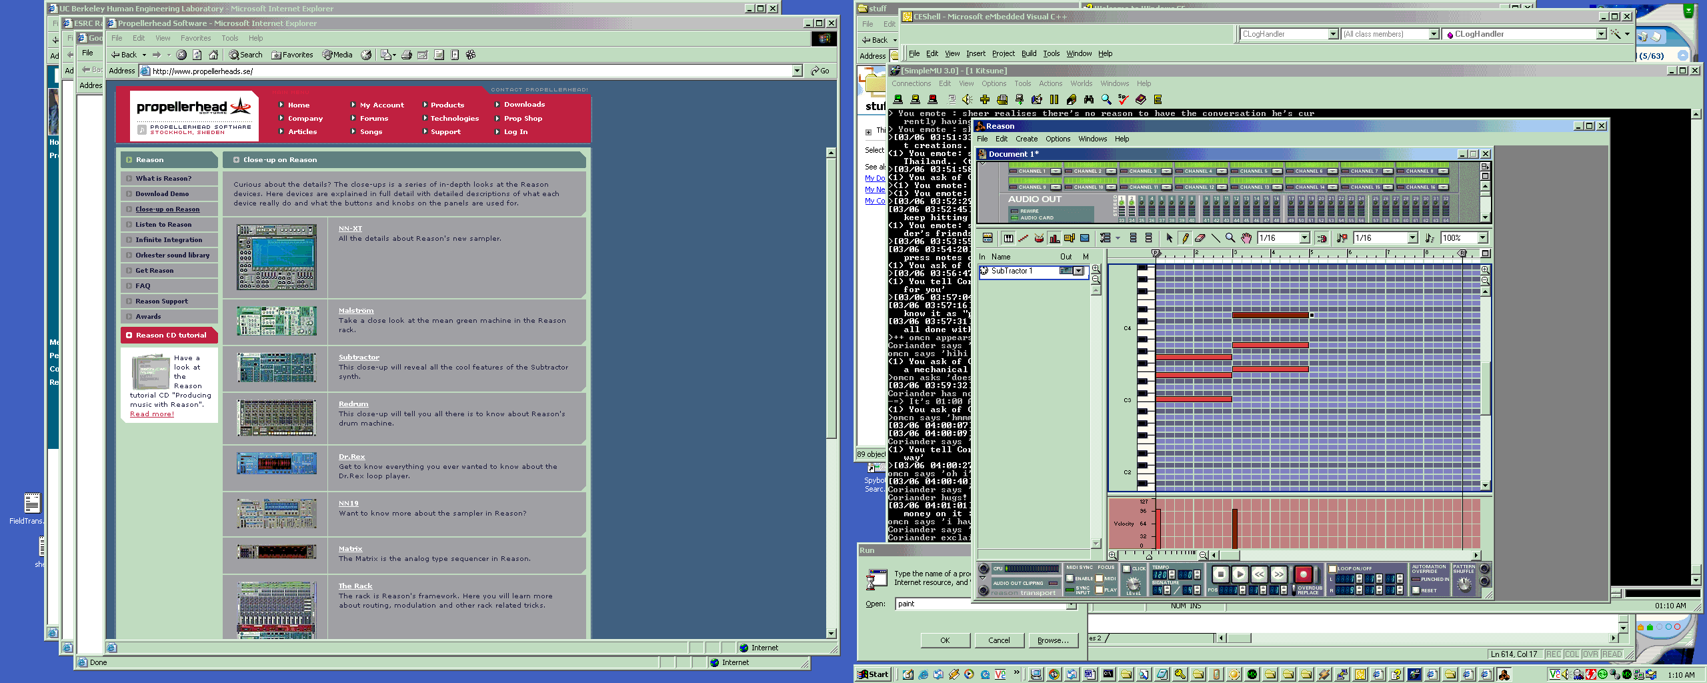
Task: Click the Home icon in Internet Explorer toolbar
Action: (x=213, y=55)
